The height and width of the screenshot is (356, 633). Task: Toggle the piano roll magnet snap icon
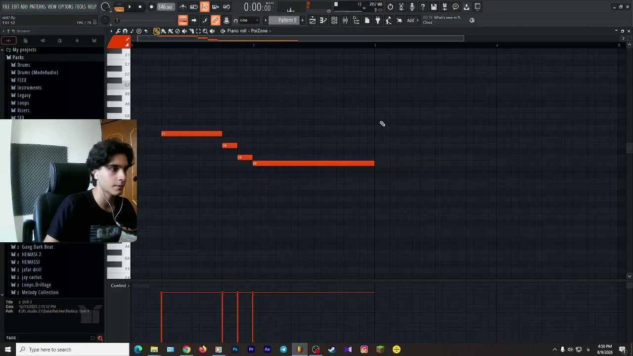point(125,31)
